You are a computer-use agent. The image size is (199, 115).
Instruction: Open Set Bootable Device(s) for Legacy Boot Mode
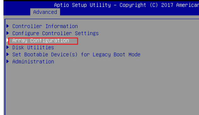click(76, 55)
